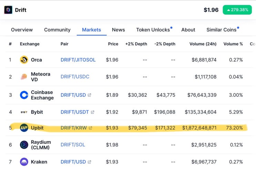Sort by the -2% Depth column header
Viewport: 256px width, 169px height.
click(x=165, y=44)
